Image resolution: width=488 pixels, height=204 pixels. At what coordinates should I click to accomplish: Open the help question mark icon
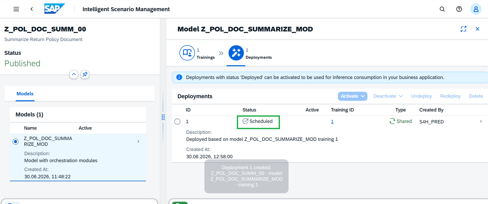coord(459,9)
